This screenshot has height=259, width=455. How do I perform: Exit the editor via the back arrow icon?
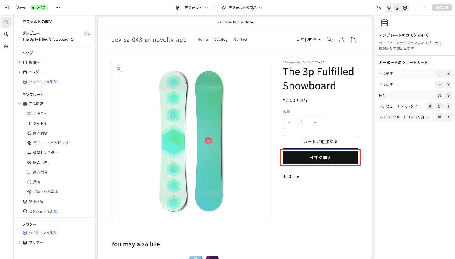(x=7, y=7)
